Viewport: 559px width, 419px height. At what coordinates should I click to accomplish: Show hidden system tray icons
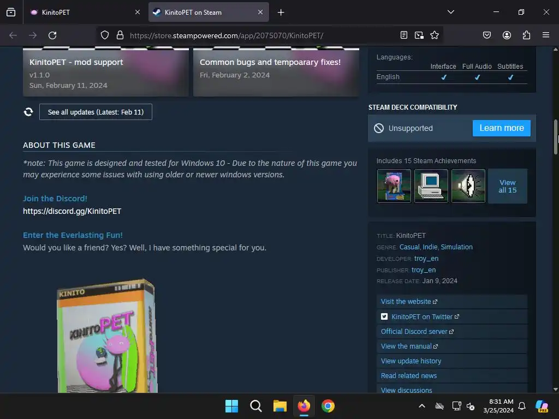[422, 406]
